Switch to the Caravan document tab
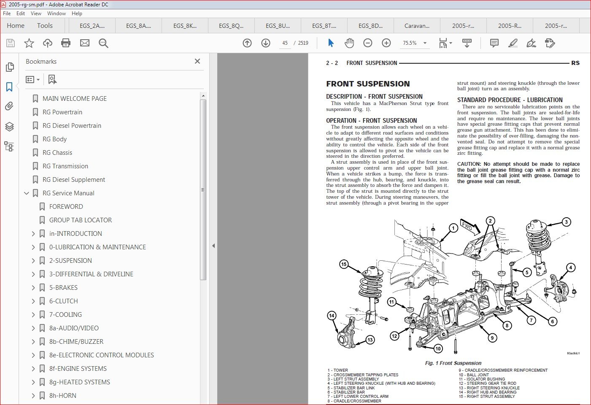Image resolution: width=591 pixels, height=405 pixels. (417, 26)
